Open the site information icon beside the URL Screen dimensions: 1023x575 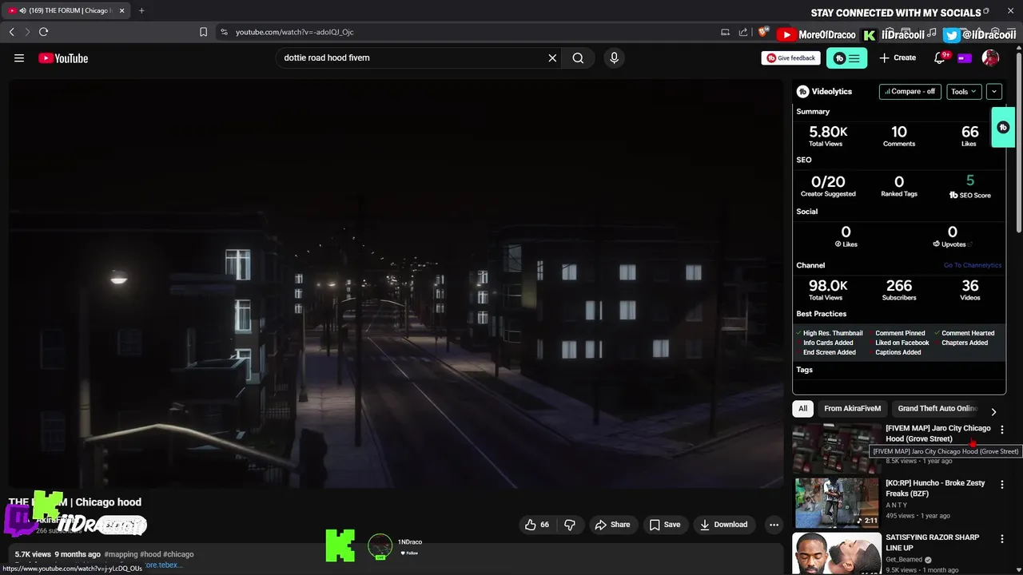point(224,32)
